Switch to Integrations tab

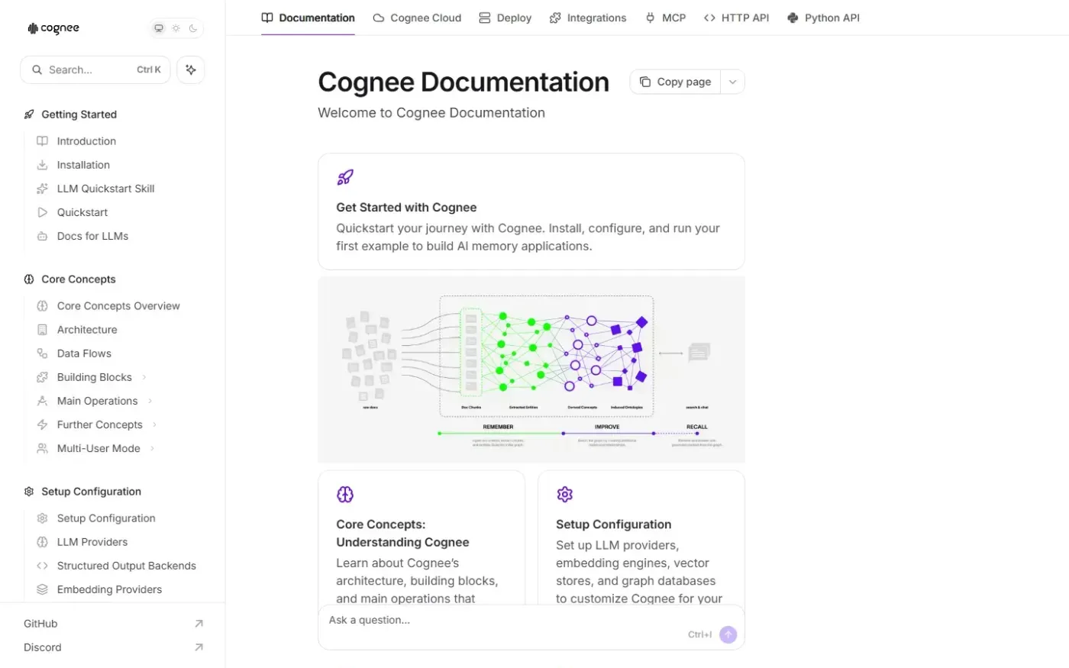(588, 18)
